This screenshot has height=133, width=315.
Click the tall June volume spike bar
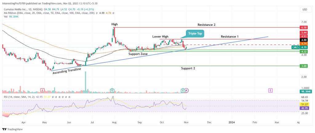[86, 82]
